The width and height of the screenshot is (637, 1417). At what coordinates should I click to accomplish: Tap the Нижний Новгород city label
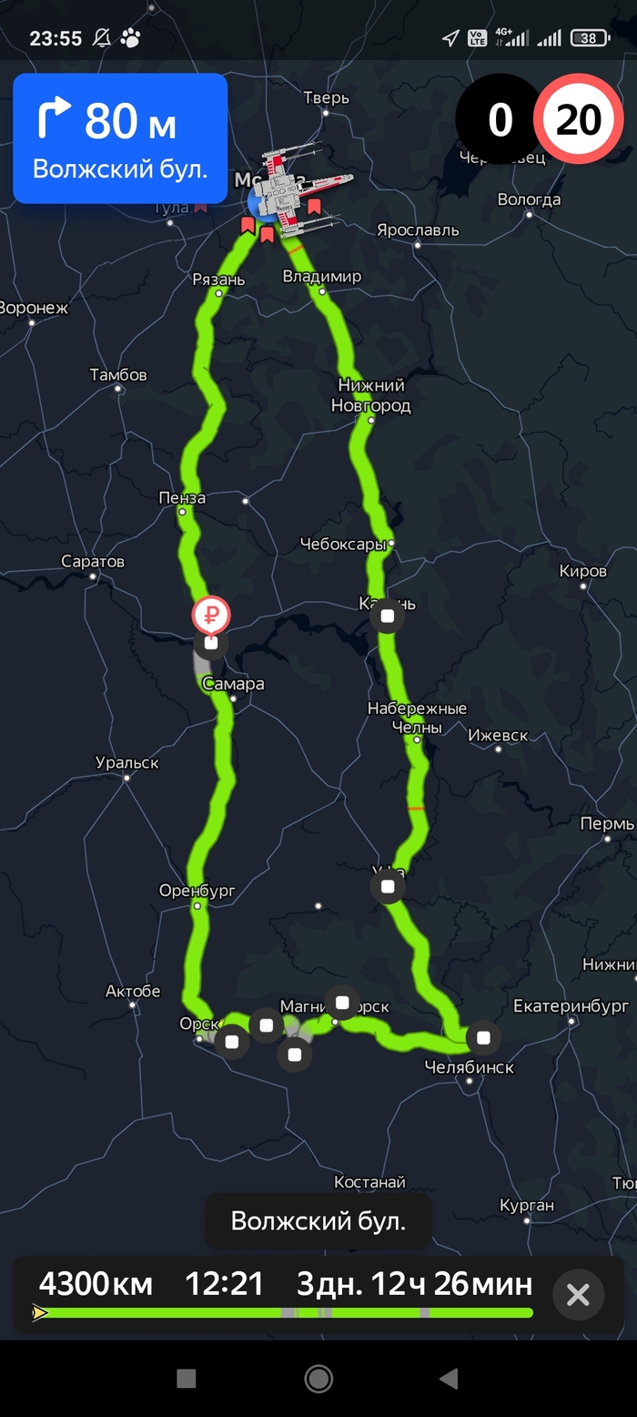(370, 395)
